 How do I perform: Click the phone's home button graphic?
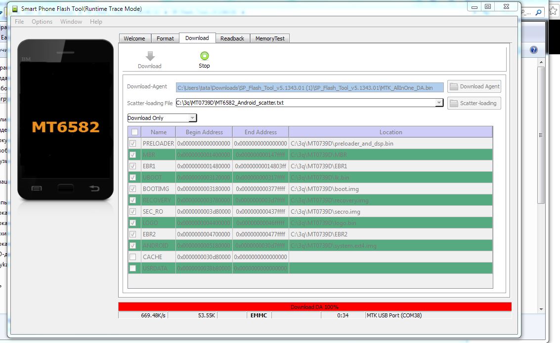(65, 188)
